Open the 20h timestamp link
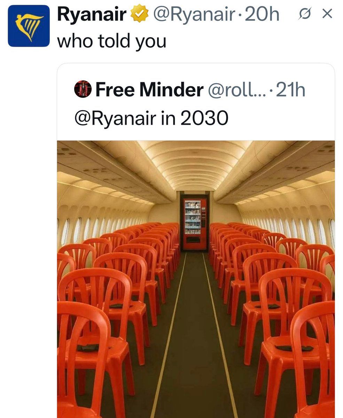This screenshot has height=418, width=343. point(262,15)
